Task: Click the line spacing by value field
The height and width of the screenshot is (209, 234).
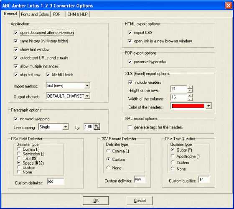Action: [89, 127]
